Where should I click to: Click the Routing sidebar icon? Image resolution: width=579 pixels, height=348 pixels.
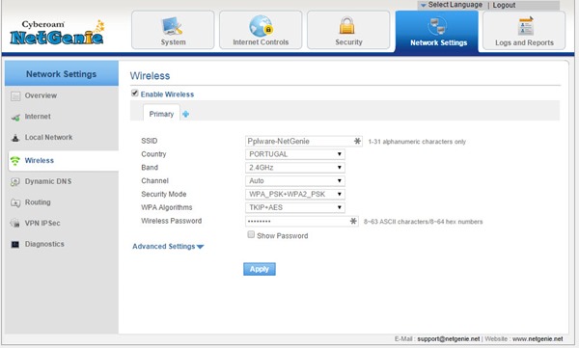click(x=15, y=202)
